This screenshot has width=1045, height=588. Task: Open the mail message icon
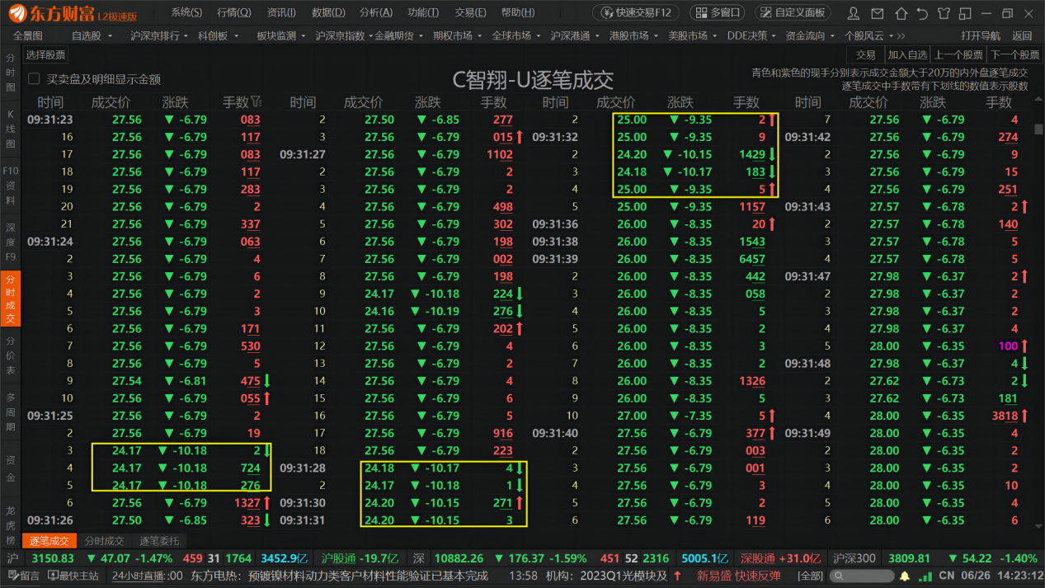pyautogui.click(x=877, y=13)
